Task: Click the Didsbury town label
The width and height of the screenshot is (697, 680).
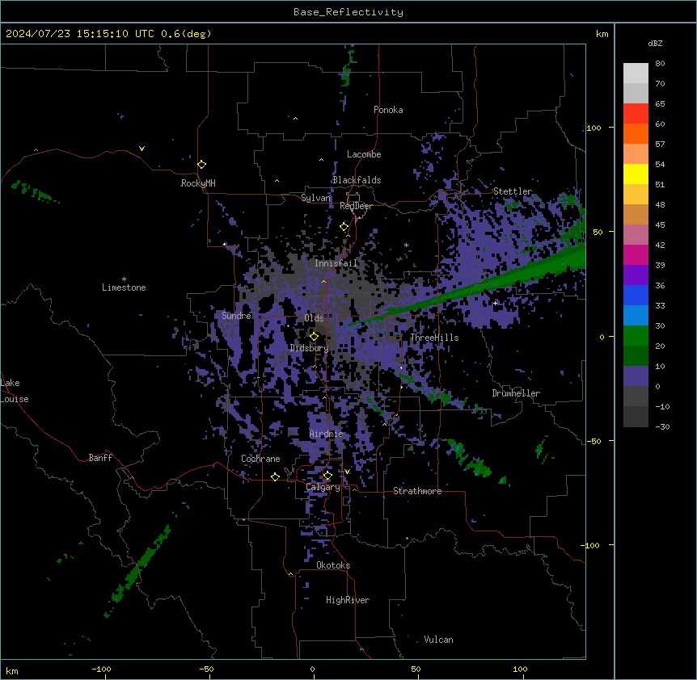Action: [x=310, y=348]
